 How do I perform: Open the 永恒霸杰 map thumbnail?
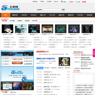[47, 29]
